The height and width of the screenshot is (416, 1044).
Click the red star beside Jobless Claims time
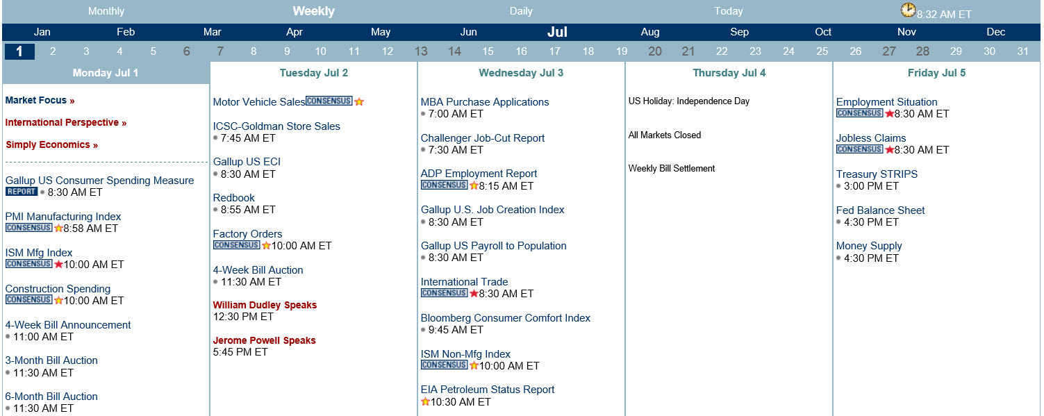tap(890, 149)
